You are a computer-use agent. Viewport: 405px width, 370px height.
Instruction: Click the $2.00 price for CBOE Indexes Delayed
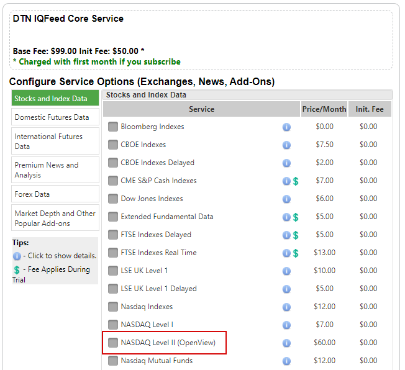324,163
